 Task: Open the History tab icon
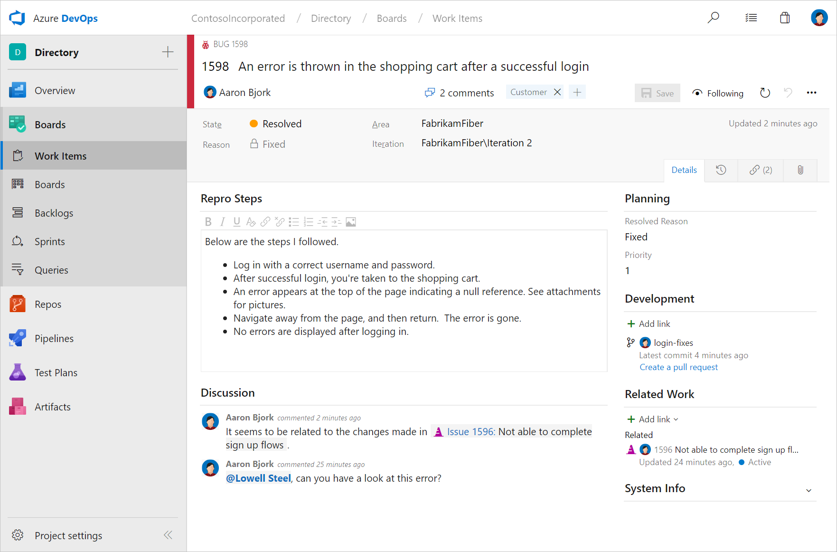pos(721,170)
